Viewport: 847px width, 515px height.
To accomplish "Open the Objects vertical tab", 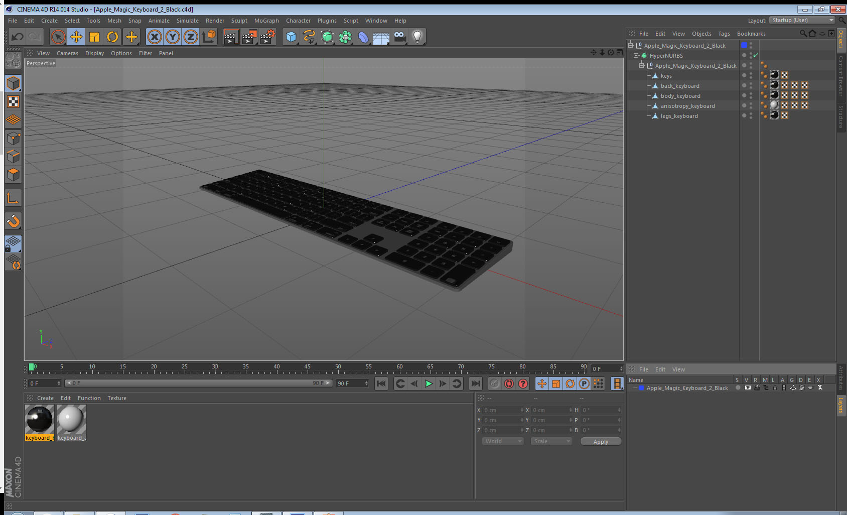I will (x=841, y=39).
